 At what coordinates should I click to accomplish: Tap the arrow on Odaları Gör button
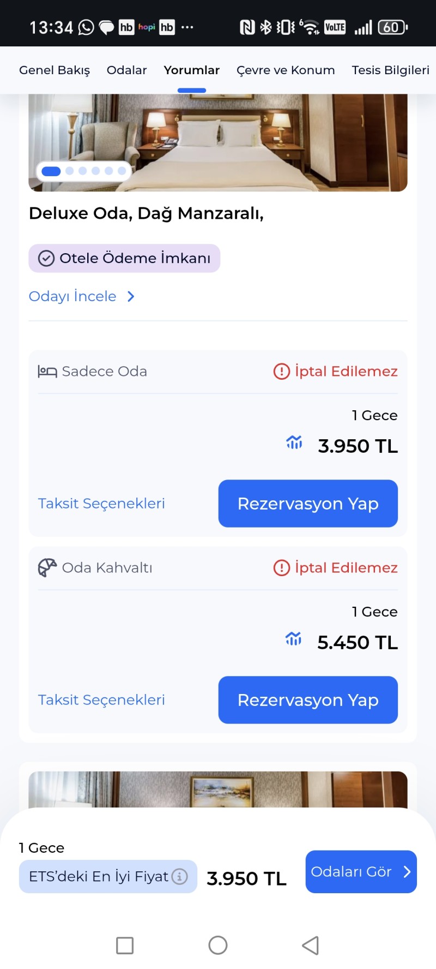[407, 872]
